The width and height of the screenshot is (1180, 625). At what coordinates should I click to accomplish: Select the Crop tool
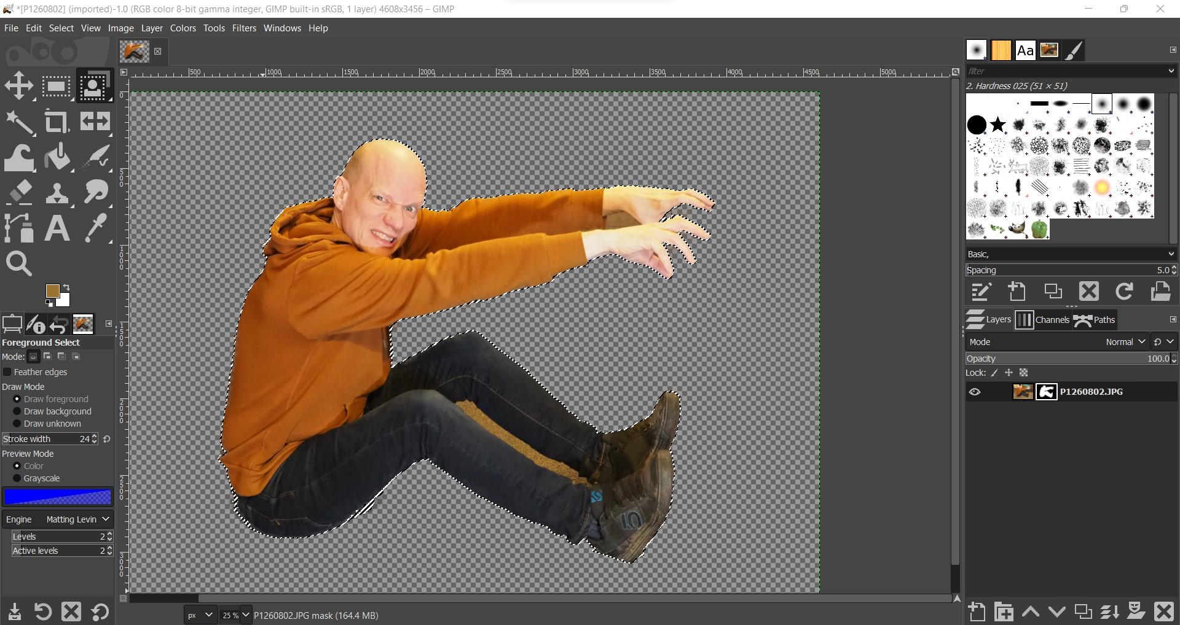(57, 121)
